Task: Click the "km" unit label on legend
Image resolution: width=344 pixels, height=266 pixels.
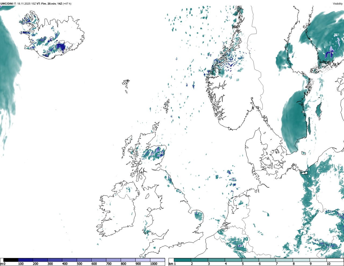Action: pos(170,264)
